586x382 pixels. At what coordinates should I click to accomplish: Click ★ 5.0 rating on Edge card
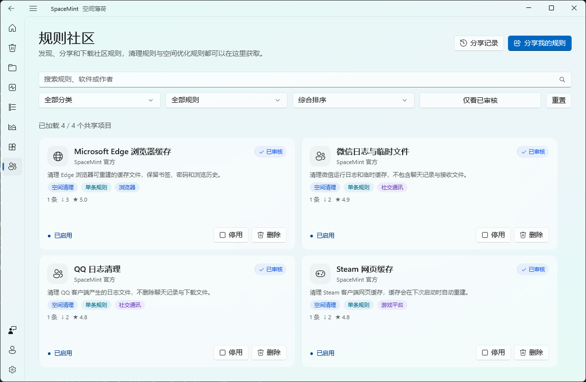tap(80, 200)
